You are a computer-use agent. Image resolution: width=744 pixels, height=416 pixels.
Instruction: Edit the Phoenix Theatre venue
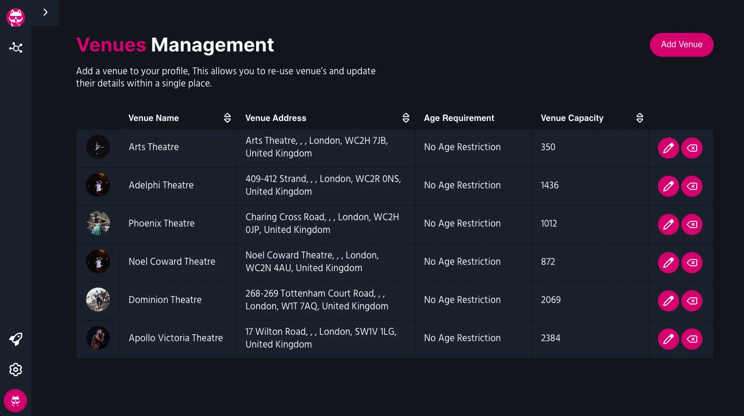(x=668, y=224)
